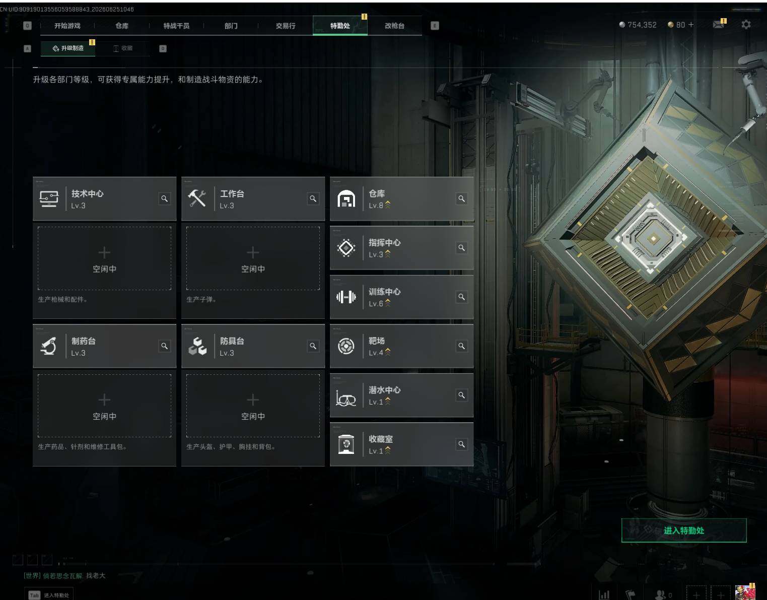Open magnifier details for 工作台
The width and height of the screenshot is (767, 600).
(x=313, y=198)
